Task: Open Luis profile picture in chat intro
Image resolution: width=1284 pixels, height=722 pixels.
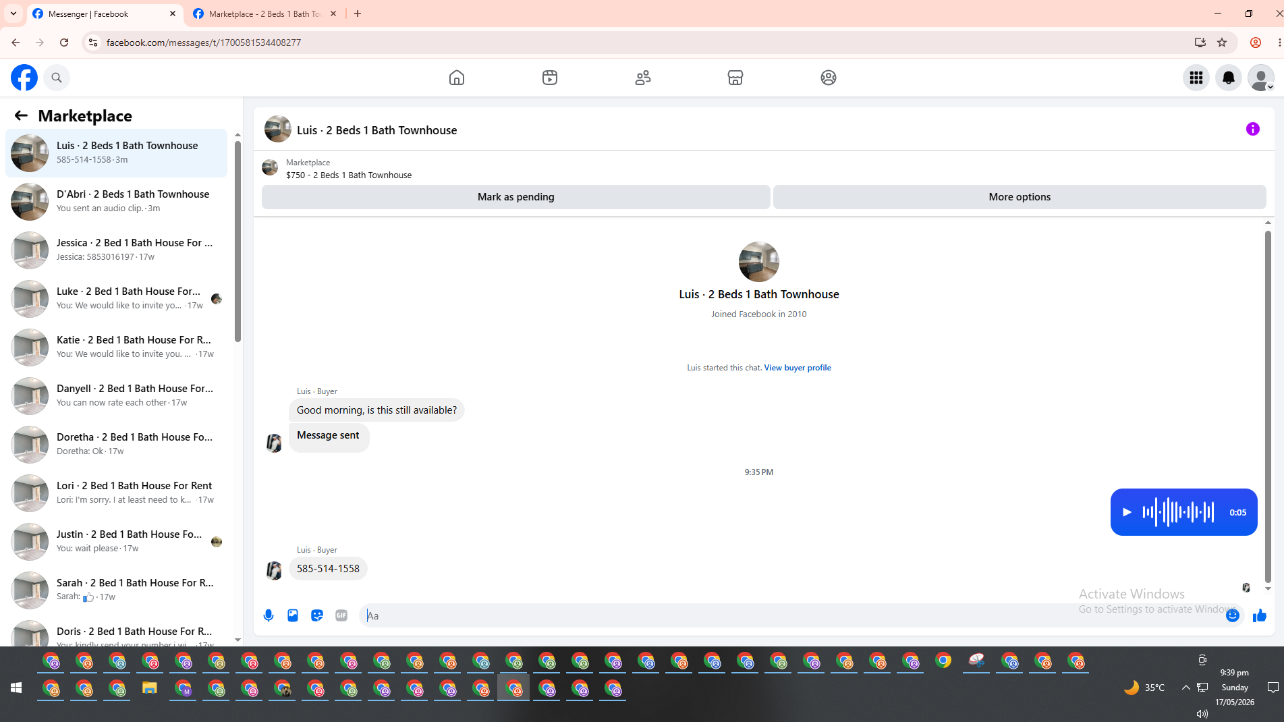Action: click(759, 262)
